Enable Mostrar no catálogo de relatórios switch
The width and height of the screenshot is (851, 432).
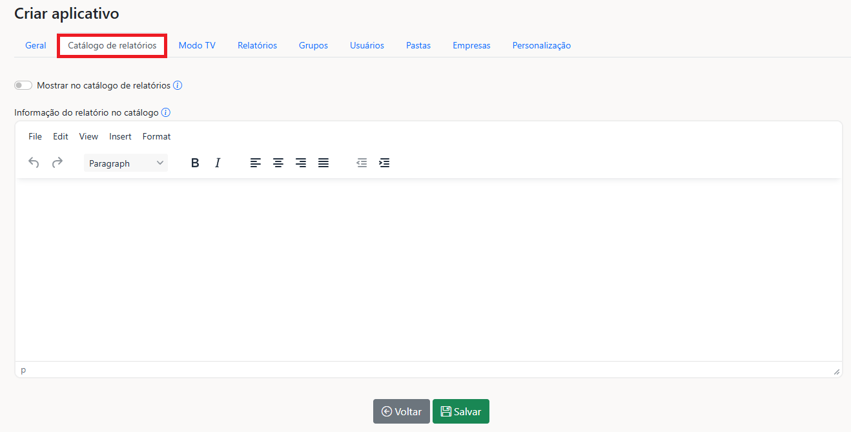(23, 85)
